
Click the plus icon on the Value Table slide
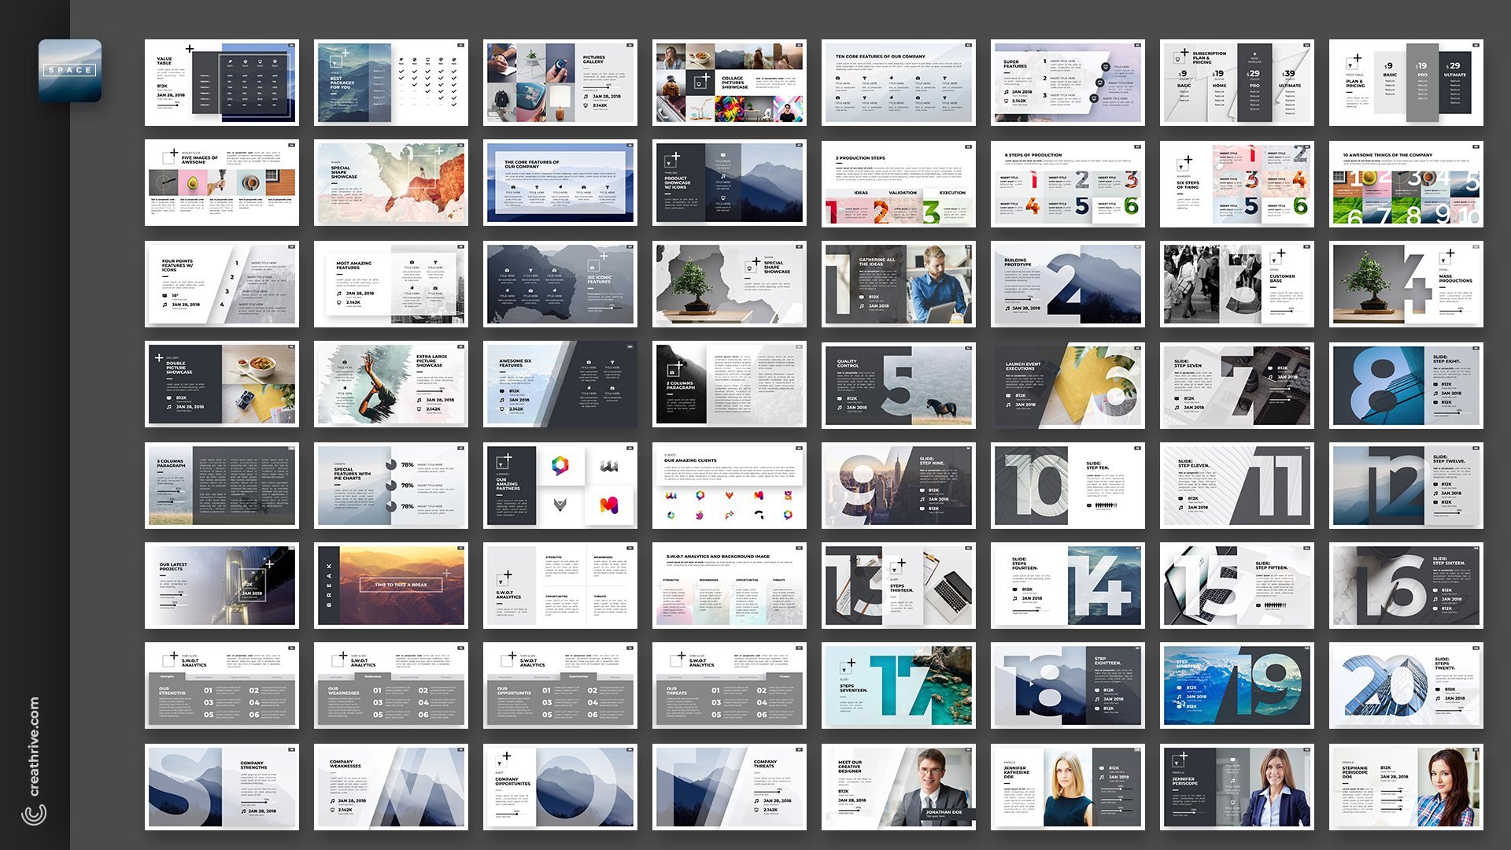pos(190,49)
